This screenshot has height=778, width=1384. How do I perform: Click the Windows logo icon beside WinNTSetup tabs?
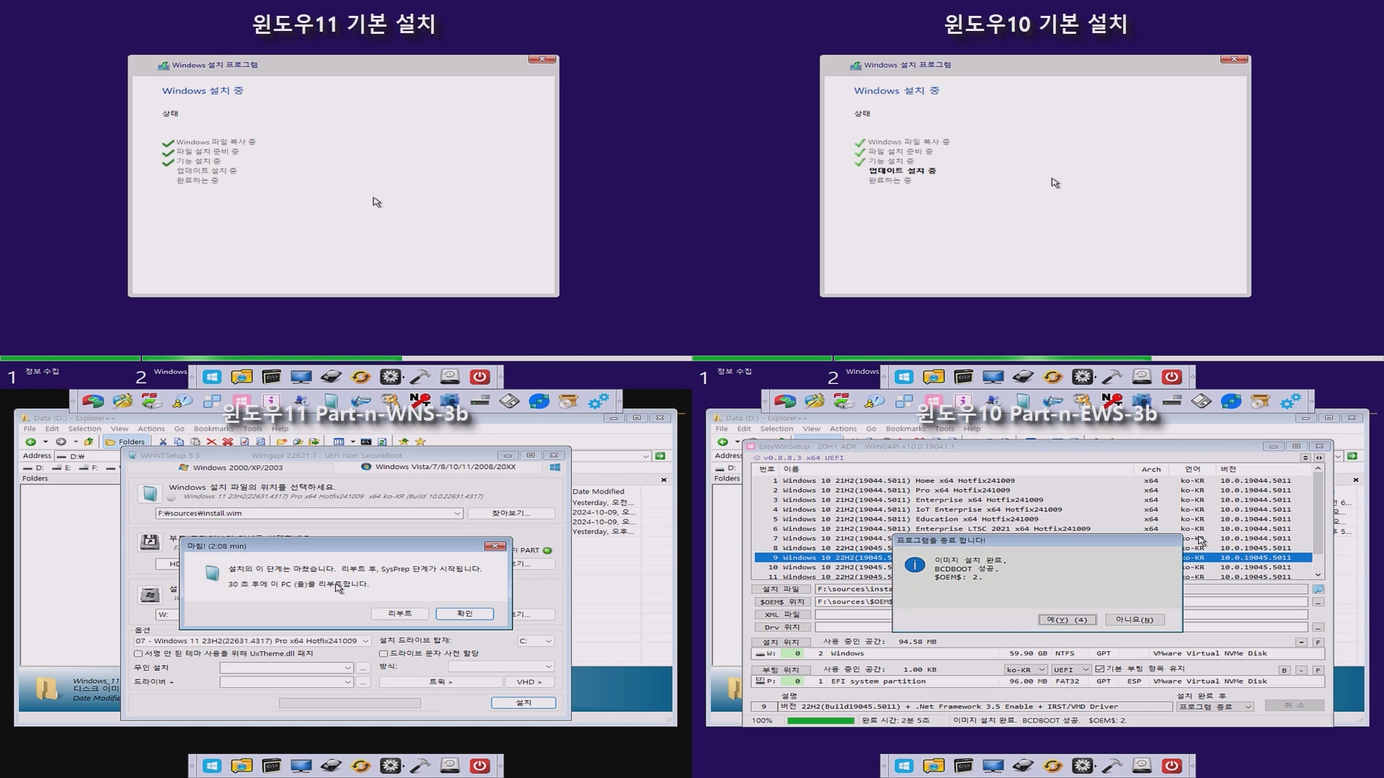555,467
